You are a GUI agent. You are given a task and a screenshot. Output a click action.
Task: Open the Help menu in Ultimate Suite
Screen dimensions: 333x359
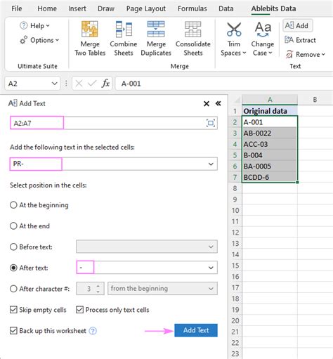click(x=34, y=25)
